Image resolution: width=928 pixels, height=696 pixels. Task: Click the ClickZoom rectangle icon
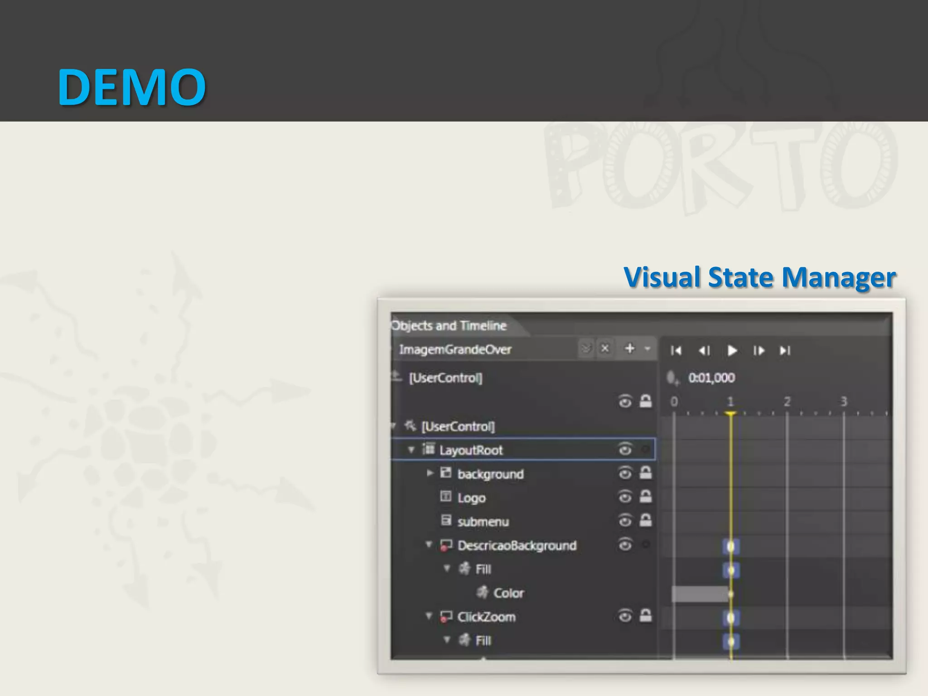click(x=446, y=617)
